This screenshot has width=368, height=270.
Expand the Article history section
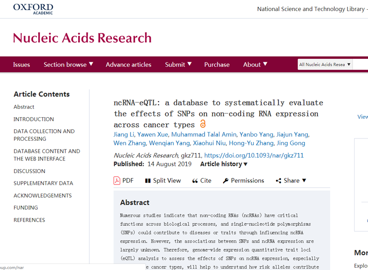click(224, 164)
